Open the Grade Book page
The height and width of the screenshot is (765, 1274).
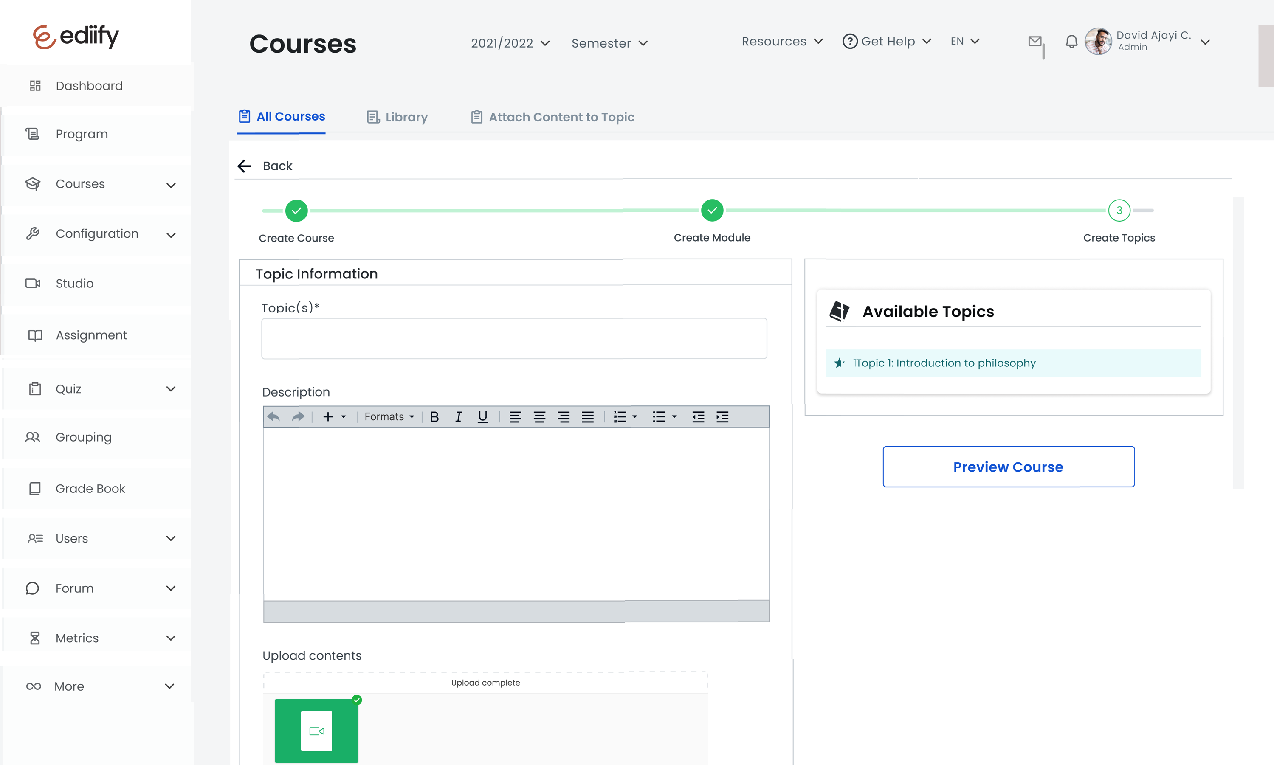(90, 488)
